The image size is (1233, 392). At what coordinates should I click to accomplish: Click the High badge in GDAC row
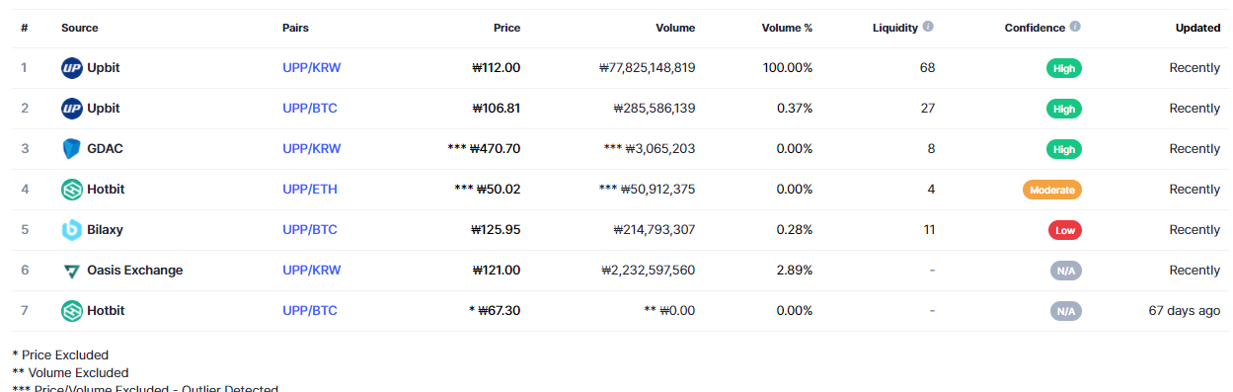(x=1064, y=149)
